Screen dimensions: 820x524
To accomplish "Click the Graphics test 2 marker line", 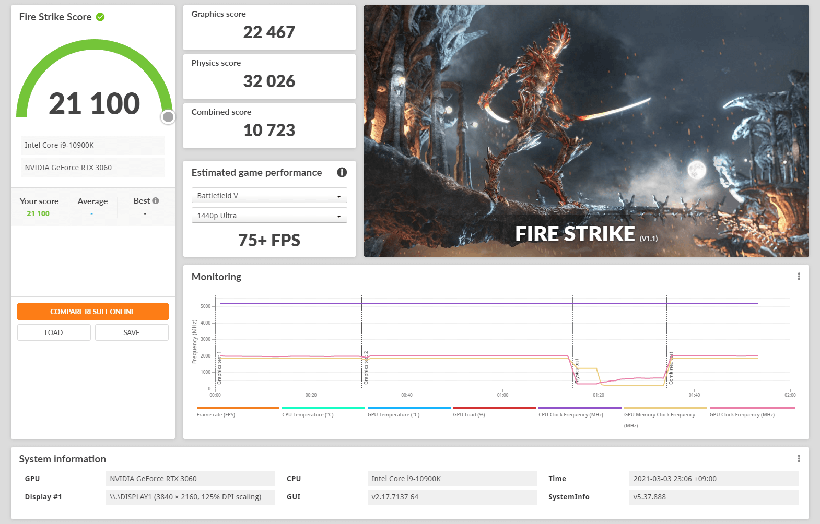I will pyautogui.click(x=362, y=342).
